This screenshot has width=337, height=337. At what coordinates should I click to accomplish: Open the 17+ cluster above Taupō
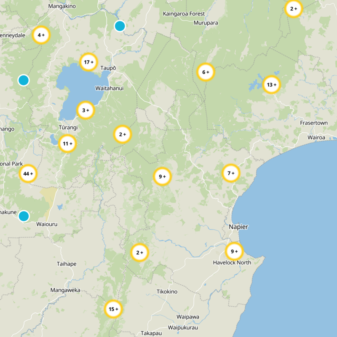[x=88, y=62]
